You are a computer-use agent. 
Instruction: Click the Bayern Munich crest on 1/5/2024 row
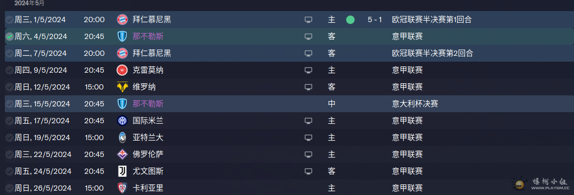[122, 20]
